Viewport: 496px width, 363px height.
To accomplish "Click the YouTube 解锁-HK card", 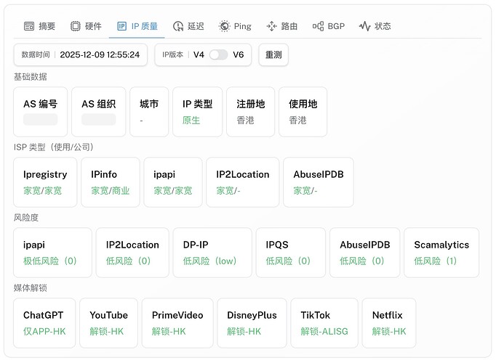I will click(x=109, y=323).
